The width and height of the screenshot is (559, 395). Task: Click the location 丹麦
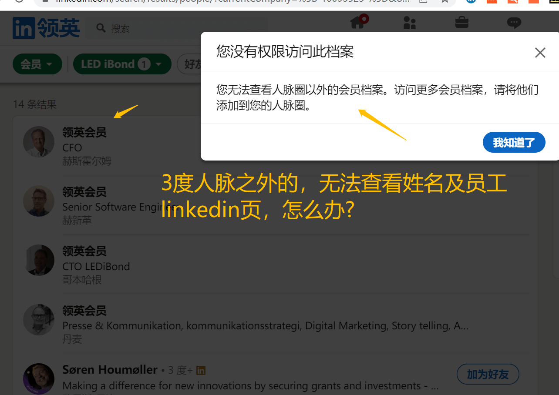point(72,339)
